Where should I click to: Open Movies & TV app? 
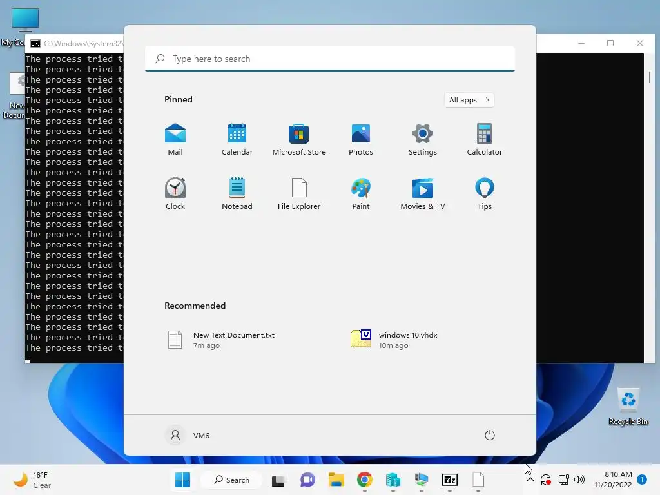point(423,193)
